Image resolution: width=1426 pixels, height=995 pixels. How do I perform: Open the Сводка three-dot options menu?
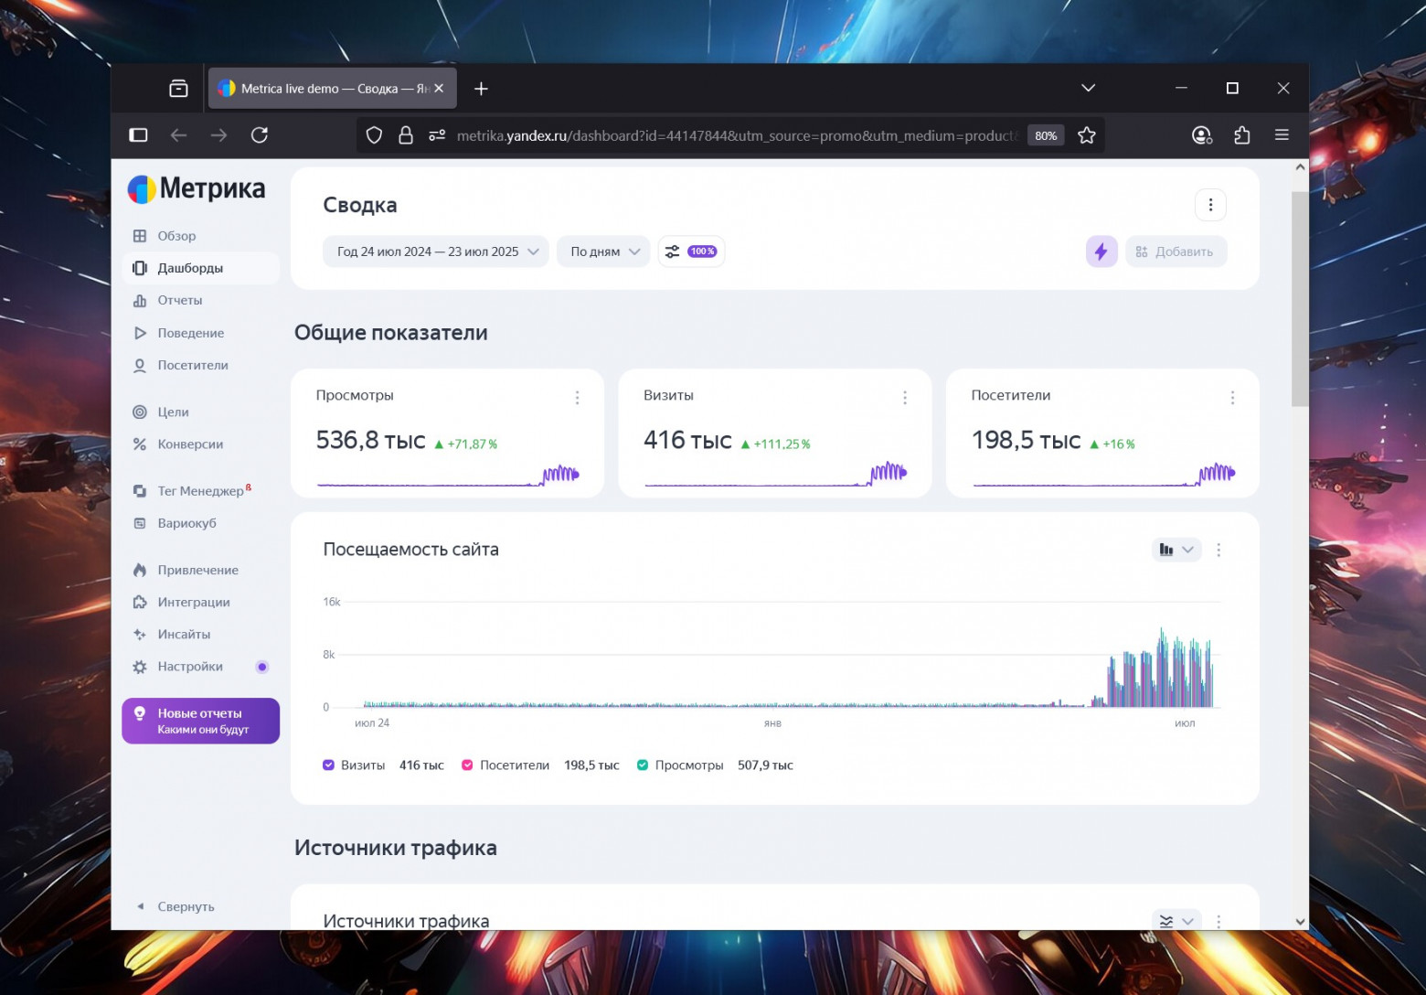1210,205
